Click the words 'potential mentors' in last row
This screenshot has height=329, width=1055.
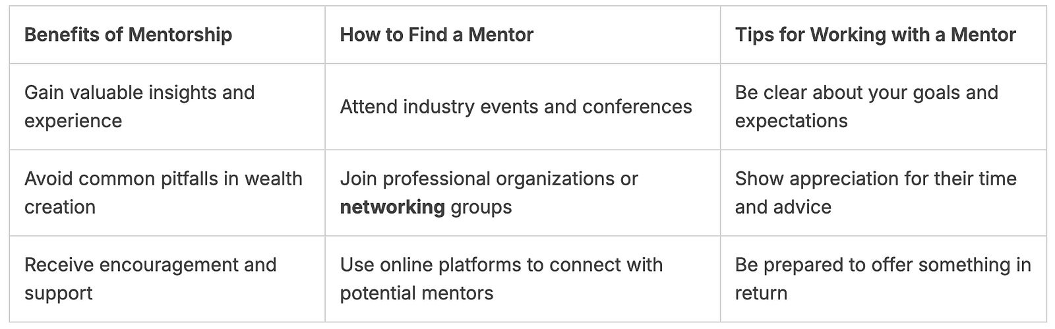tap(417, 293)
